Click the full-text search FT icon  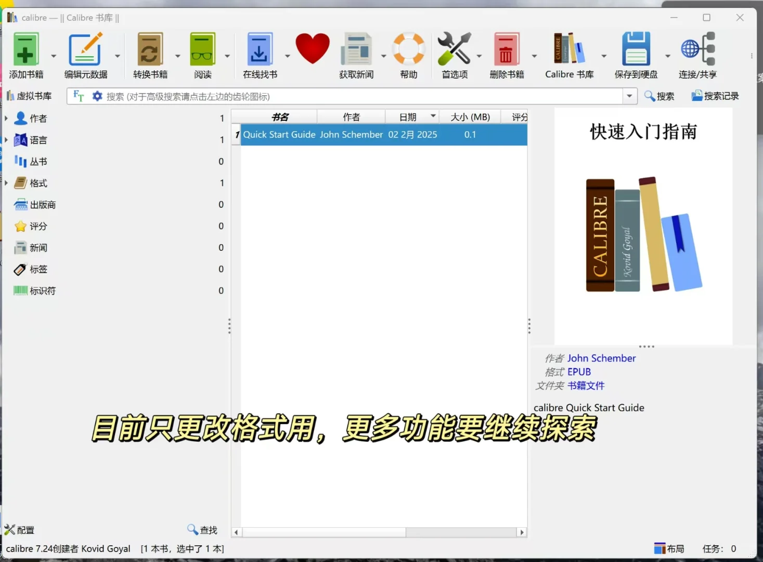[79, 96]
